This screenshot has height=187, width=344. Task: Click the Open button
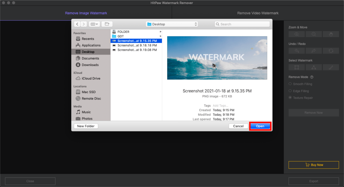[x=260, y=126]
